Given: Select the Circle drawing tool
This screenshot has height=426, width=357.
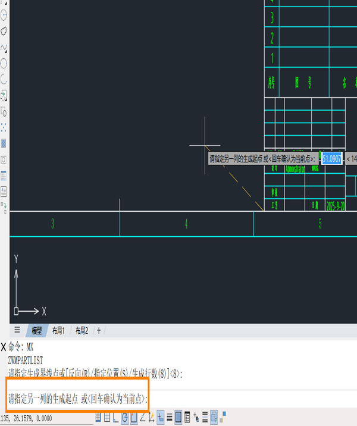Looking at the screenshot, I should click(x=4, y=15).
